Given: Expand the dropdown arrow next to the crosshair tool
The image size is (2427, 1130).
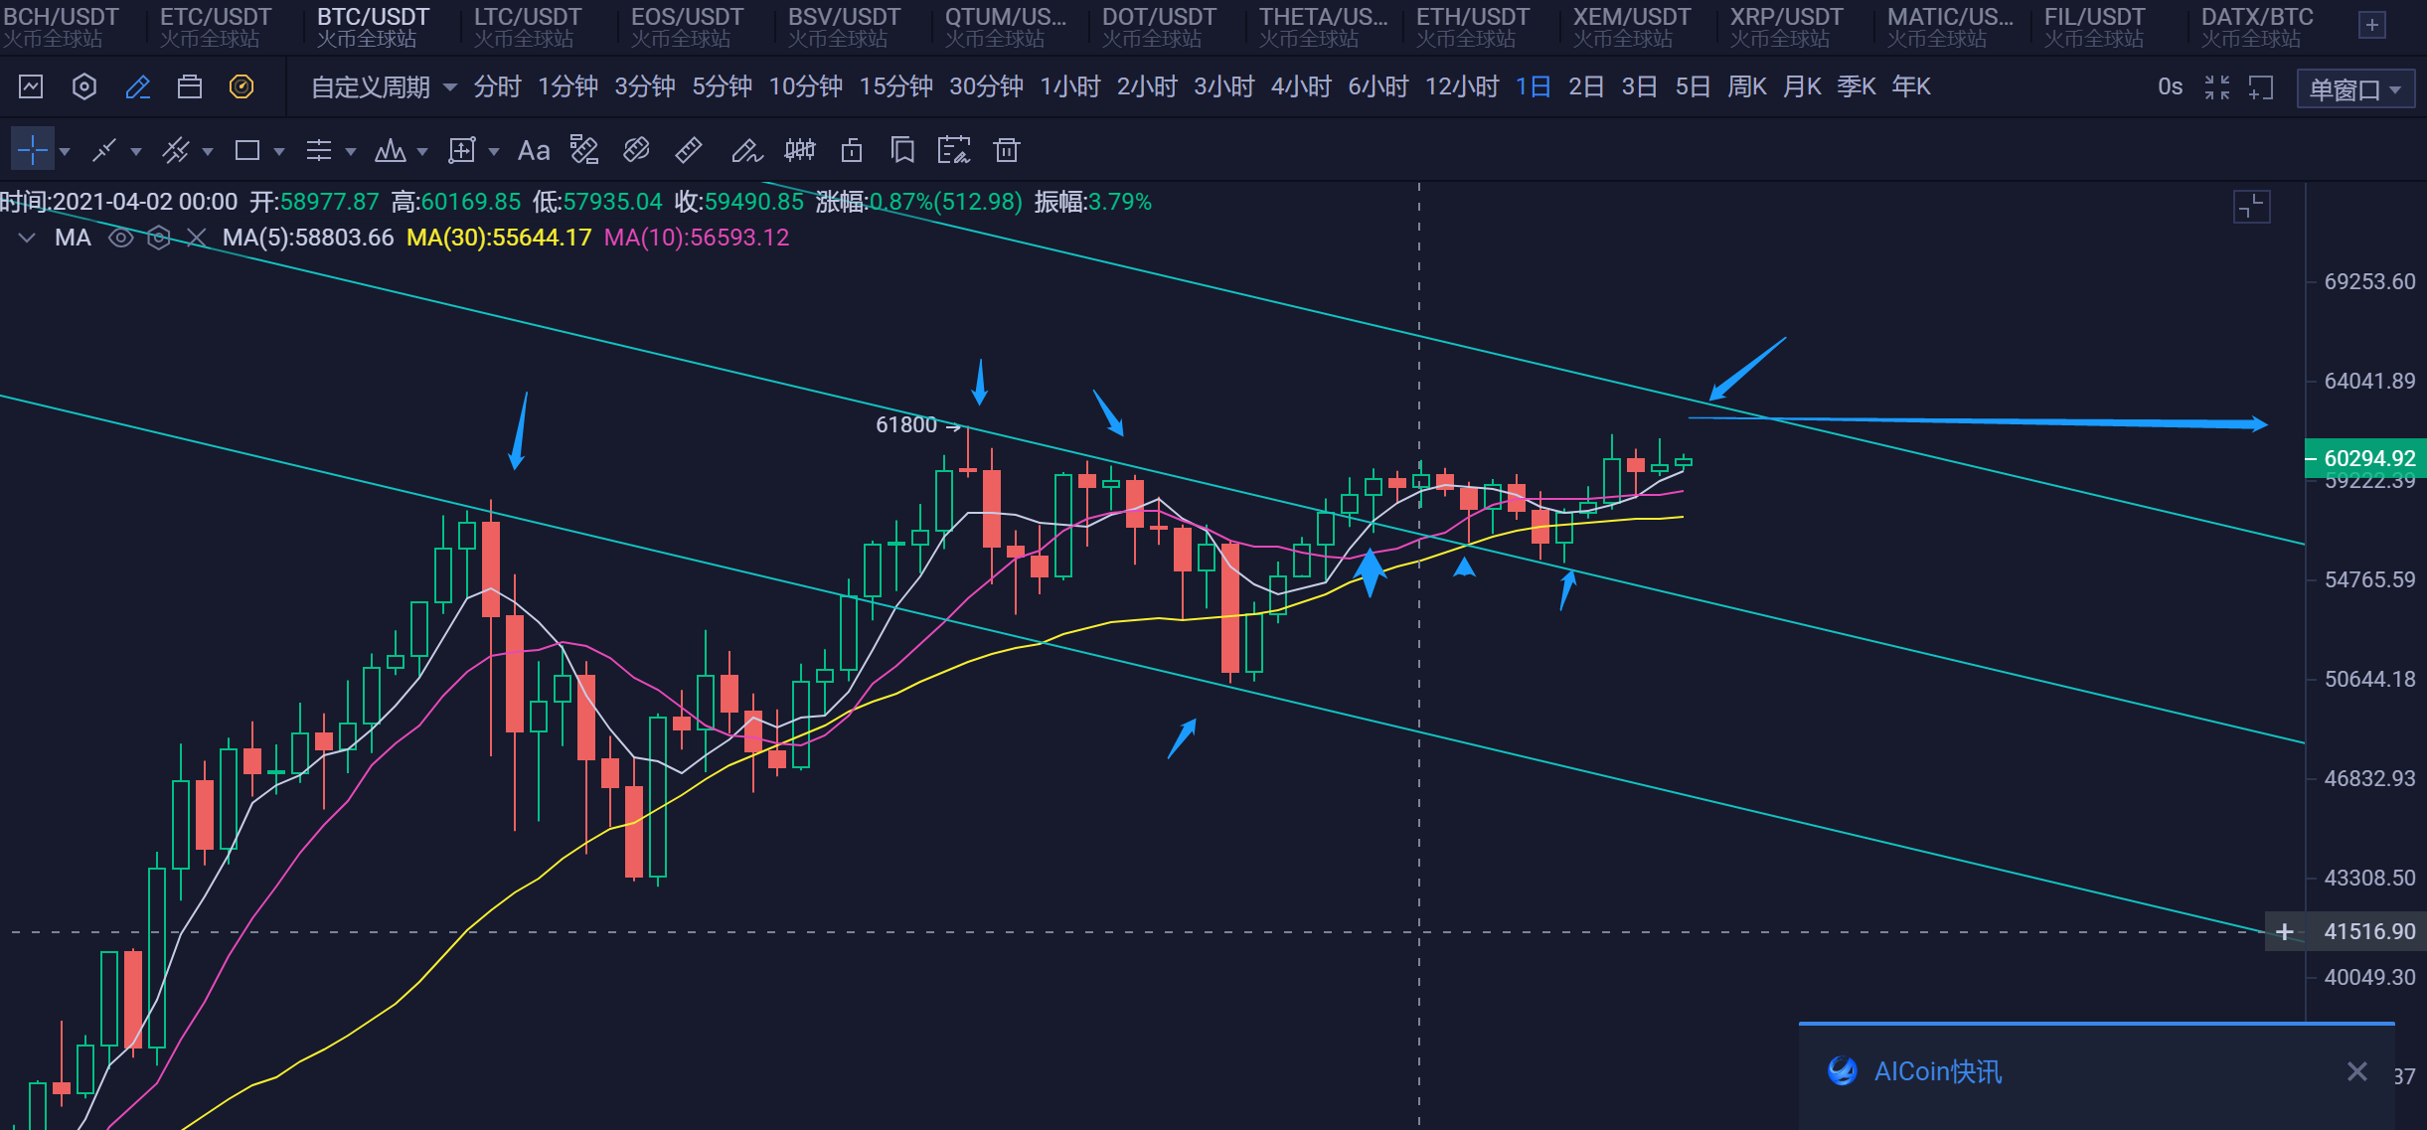Looking at the screenshot, I should (66, 152).
